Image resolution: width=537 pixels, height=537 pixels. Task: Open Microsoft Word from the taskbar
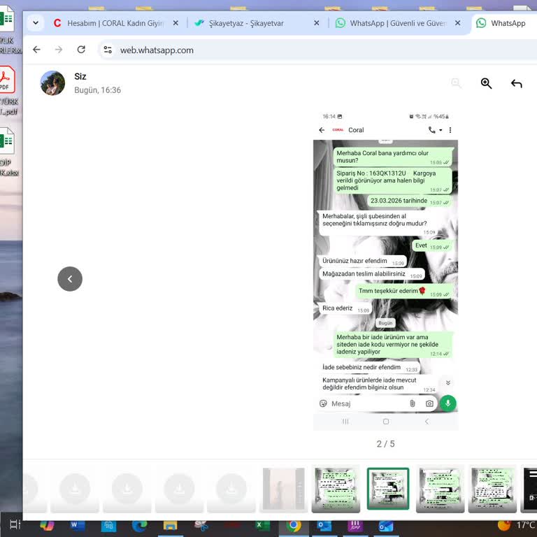78,524
